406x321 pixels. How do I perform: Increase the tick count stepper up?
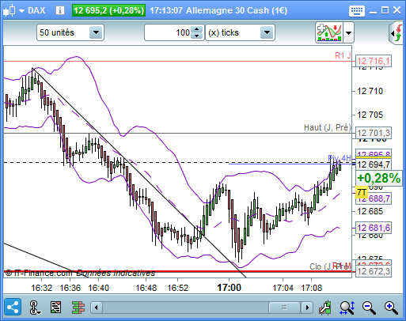point(196,29)
